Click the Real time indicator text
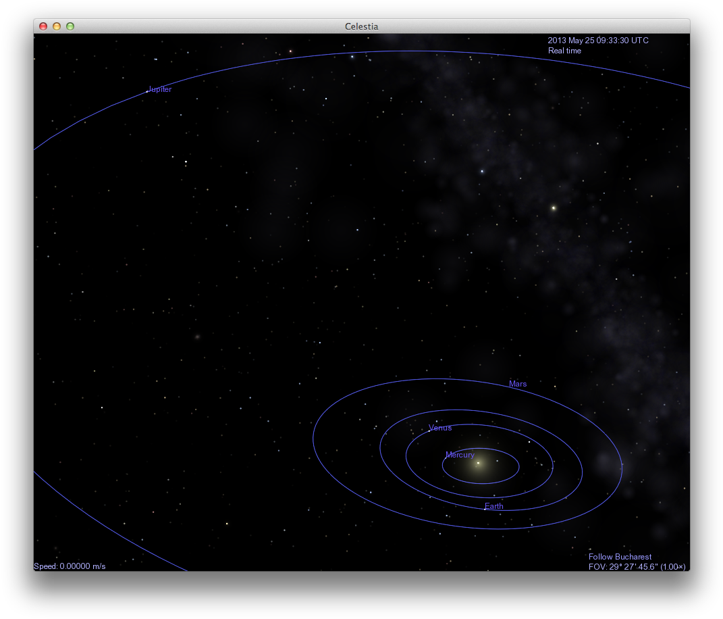The height and width of the screenshot is (619, 723). 564,51
